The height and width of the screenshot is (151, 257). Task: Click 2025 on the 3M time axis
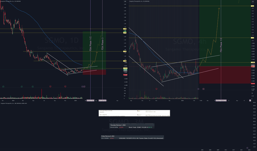pyautogui.click(x=249, y=150)
